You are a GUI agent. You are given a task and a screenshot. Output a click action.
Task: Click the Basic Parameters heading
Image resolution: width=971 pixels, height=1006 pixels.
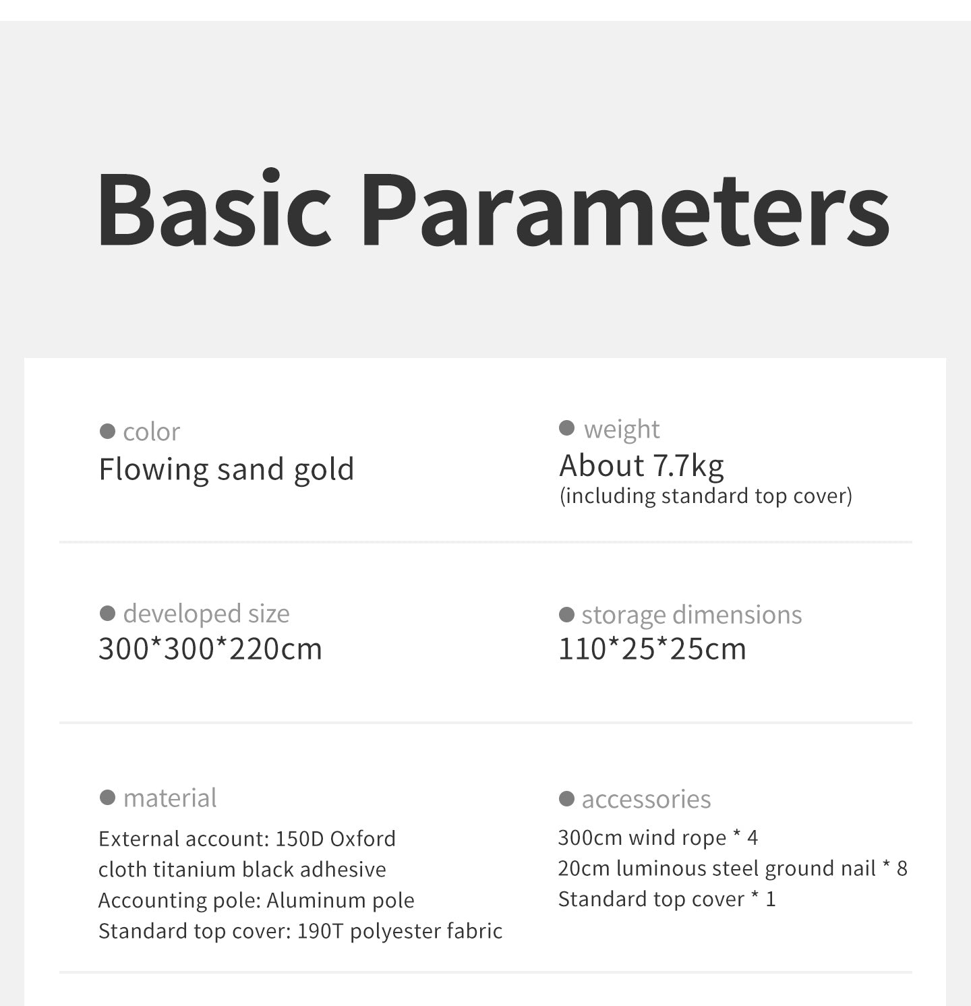493,209
